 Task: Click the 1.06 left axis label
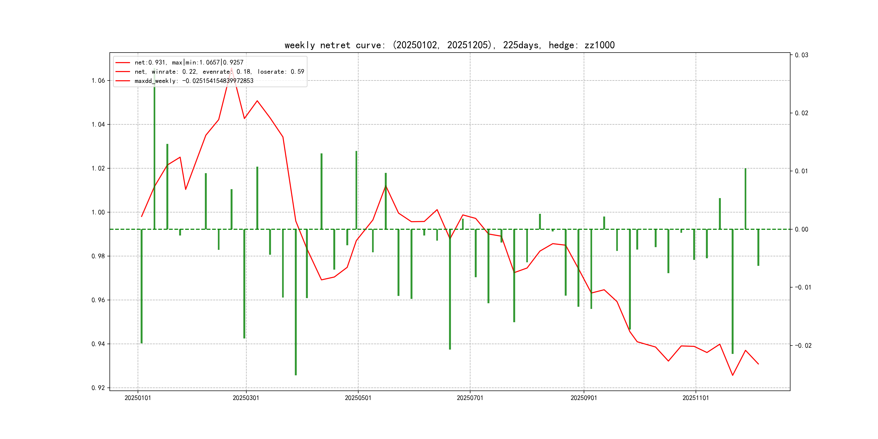[98, 81]
